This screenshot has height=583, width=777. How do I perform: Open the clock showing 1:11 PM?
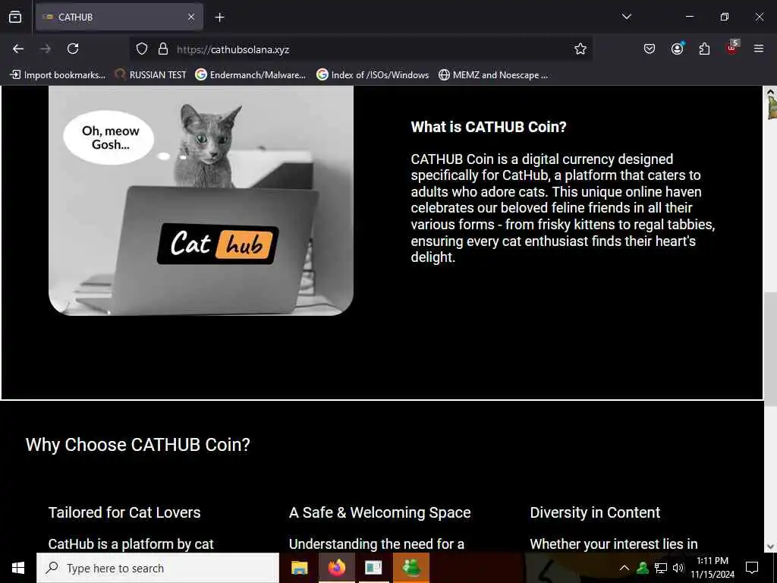(x=713, y=568)
